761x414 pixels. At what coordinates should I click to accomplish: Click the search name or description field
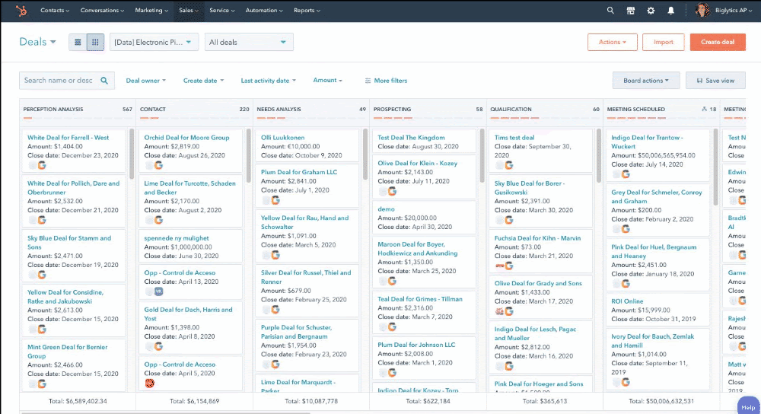tap(59, 81)
